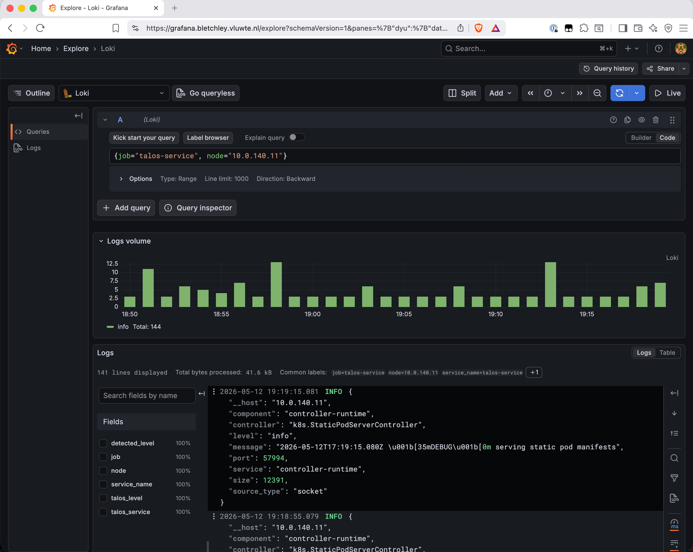Bookmark this page in the browser
Image resolution: width=693 pixels, height=552 pixels.
(x=116, y=28)
